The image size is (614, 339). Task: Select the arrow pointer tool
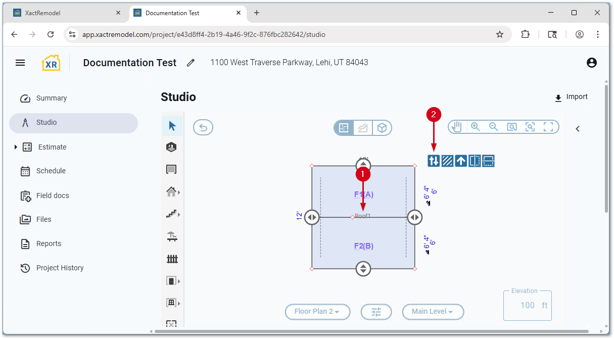point(172,126)
